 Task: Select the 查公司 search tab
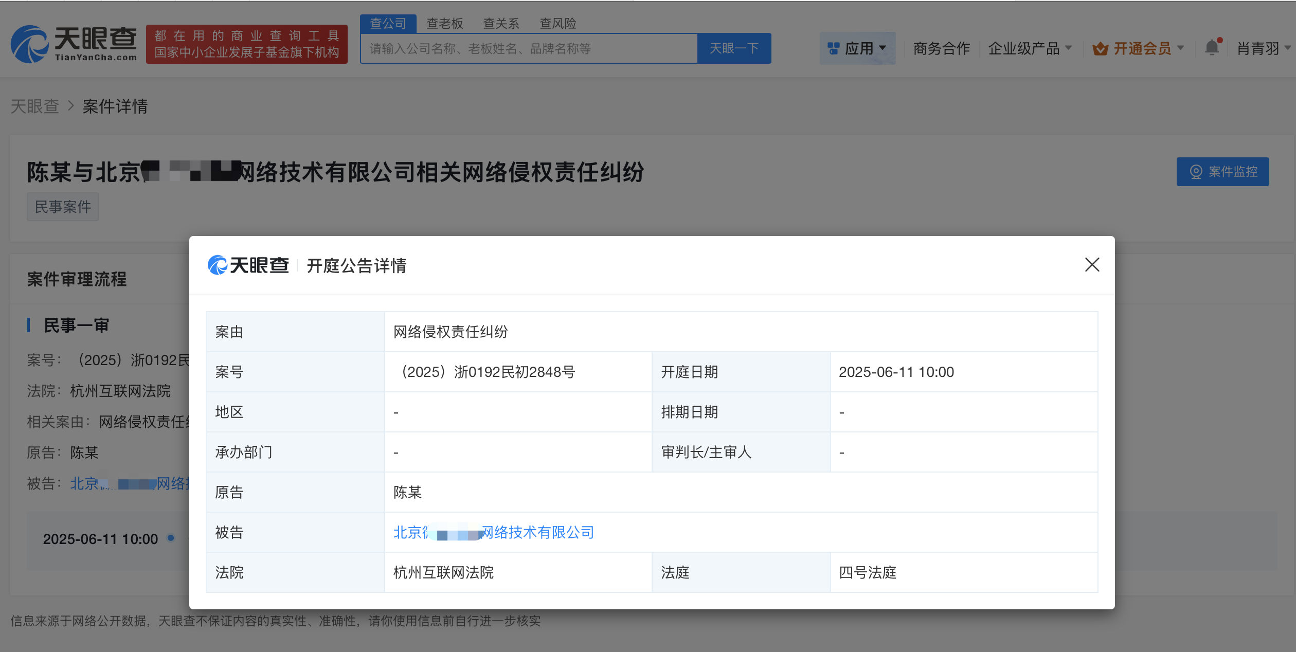coord(388,24)
